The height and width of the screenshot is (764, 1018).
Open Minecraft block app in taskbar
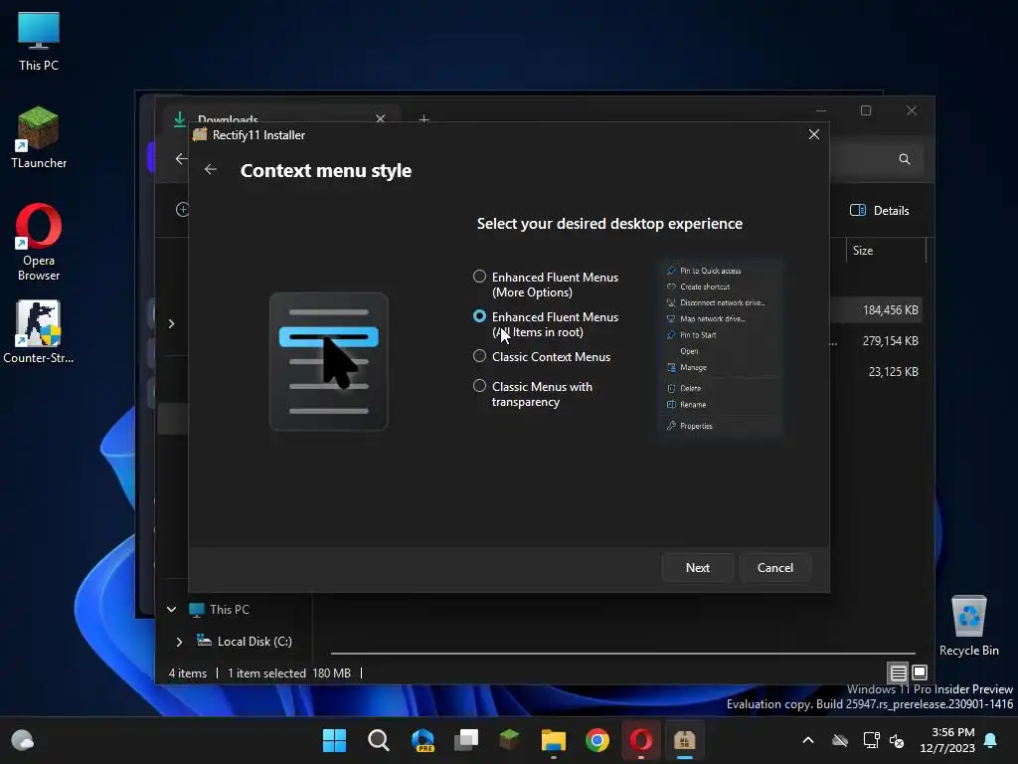tap(510, 740)
